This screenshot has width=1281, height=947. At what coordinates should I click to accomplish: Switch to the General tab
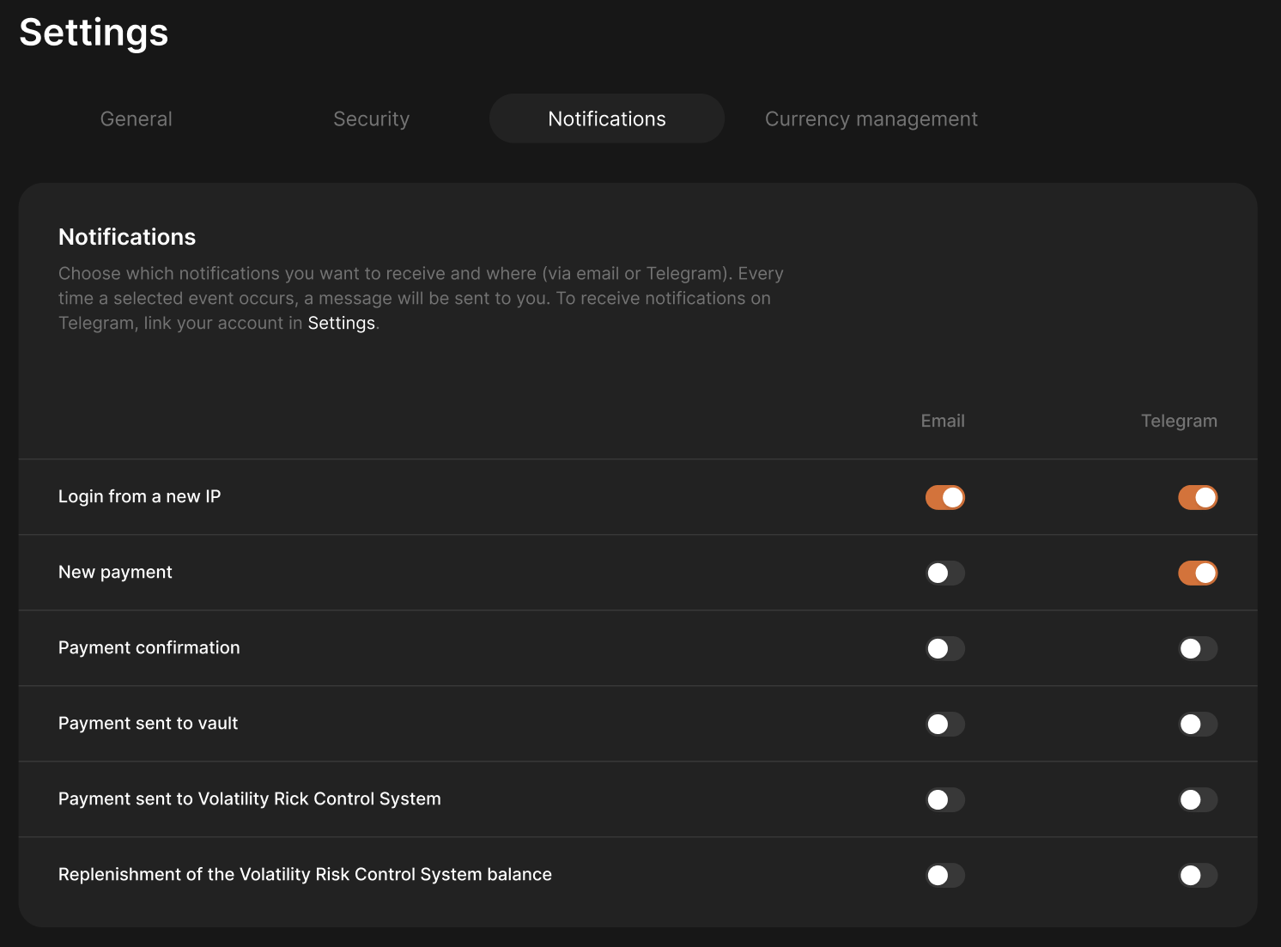tap(137, 119)
